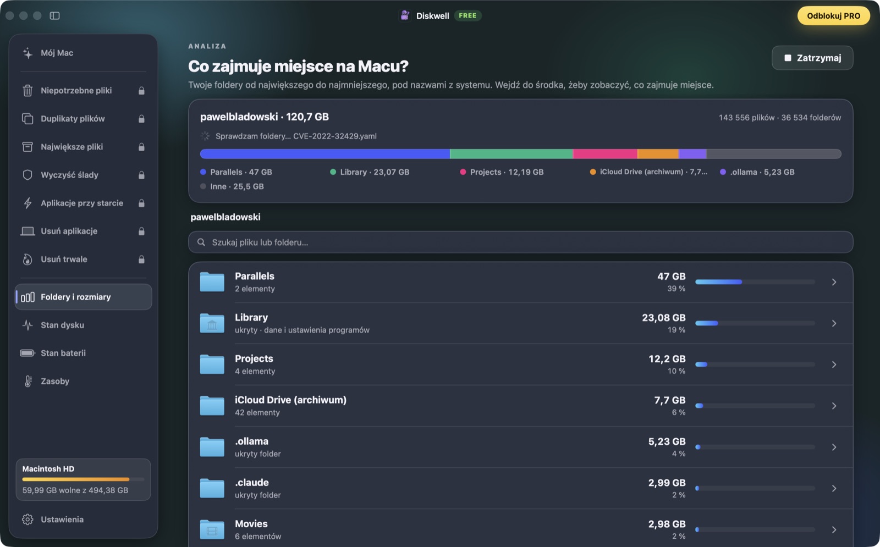The height and width of the screenshot is (547, 880).
Task: Click the .ollama folder icon
Action: pos(212,447)
